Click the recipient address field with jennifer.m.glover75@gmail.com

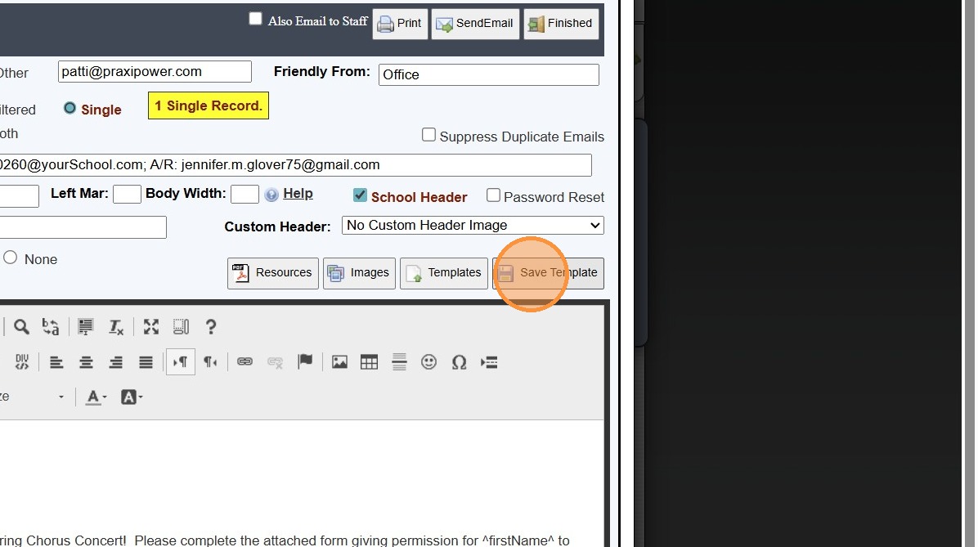tap(294, 165)
